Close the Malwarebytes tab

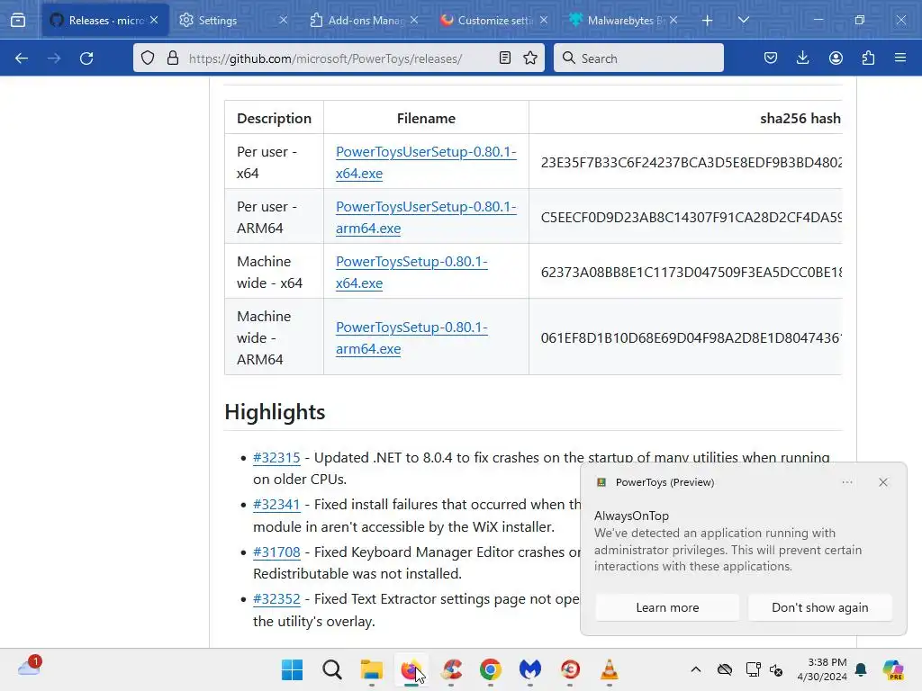(673, 20)
